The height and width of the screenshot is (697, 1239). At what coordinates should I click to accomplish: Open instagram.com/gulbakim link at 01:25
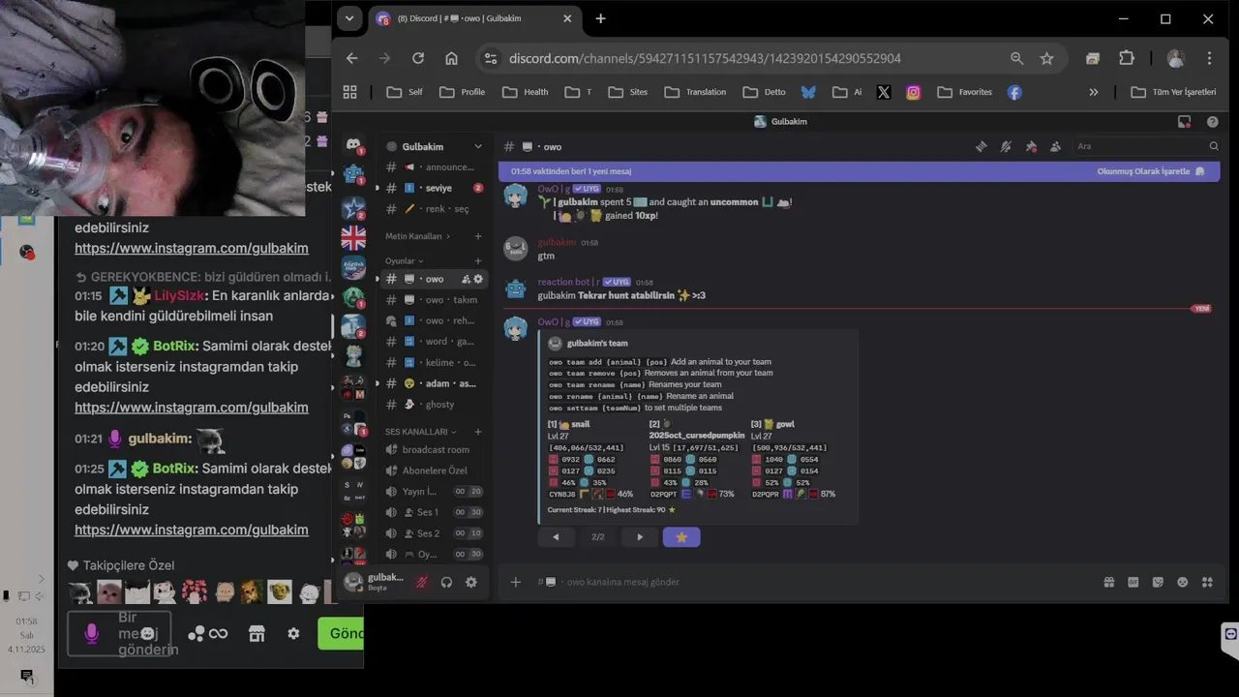click(x=192, y=530)
